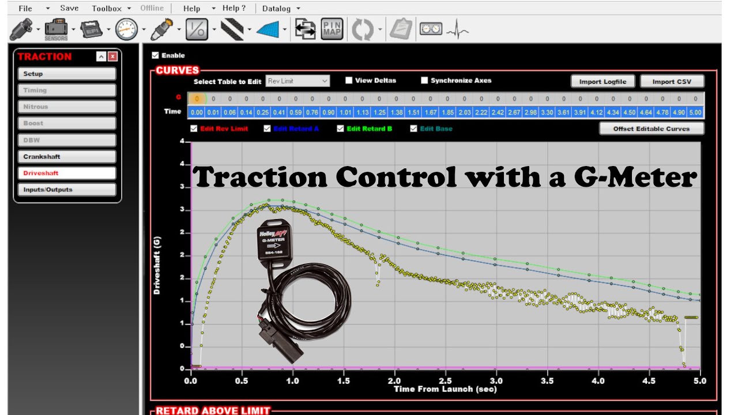
Task: Click the spark plug ignition icon
Action: pos(162,29)
